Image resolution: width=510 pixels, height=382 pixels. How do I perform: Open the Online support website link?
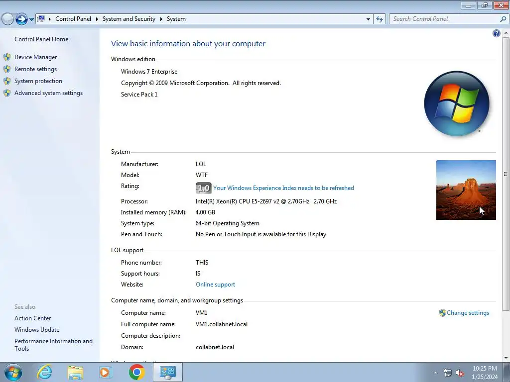[215, 284]
